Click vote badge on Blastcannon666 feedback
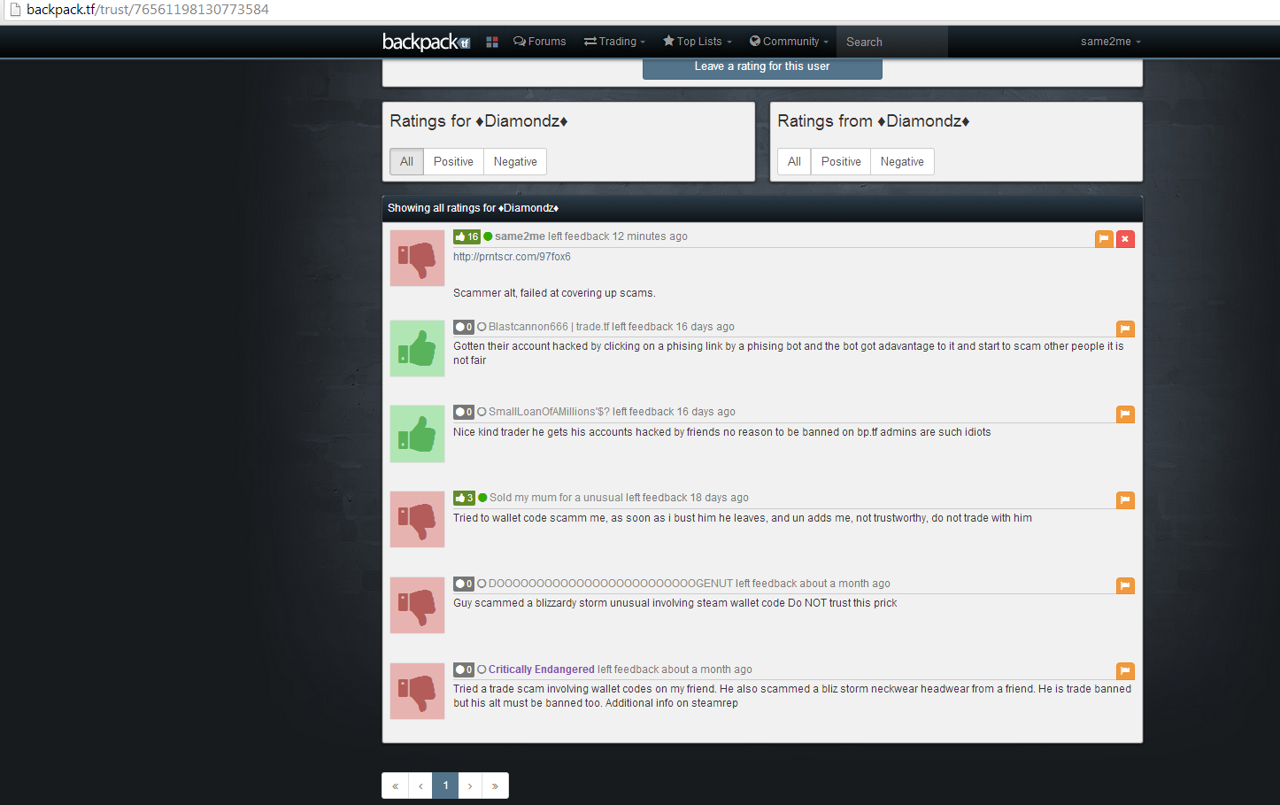The height and width of the screenshot is (805, 1280). click(x=464, y=327)
